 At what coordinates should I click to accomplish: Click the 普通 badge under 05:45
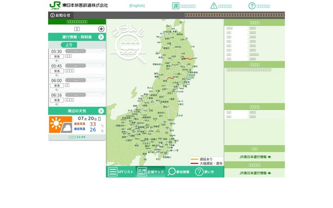pyautogui.click(x=57, y=71)
